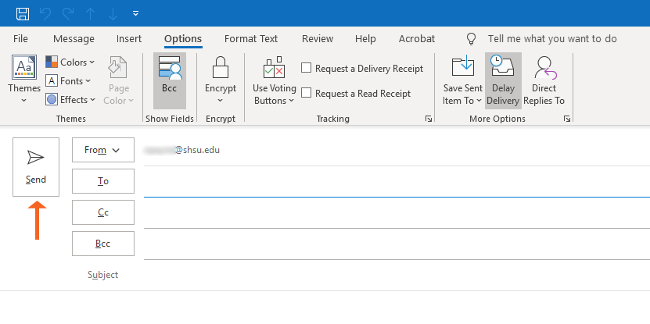This screenshot has height=324, width=650.
Task: Click Save Sent Item To icon
Action: pos(463,69)
